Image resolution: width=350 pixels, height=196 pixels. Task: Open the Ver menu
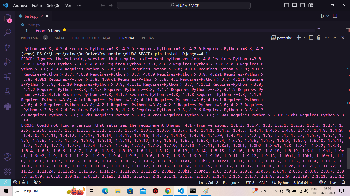(x=68, y=5)
